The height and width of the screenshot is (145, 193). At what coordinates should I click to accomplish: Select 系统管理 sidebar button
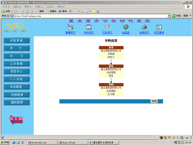[x=17, y=87]
